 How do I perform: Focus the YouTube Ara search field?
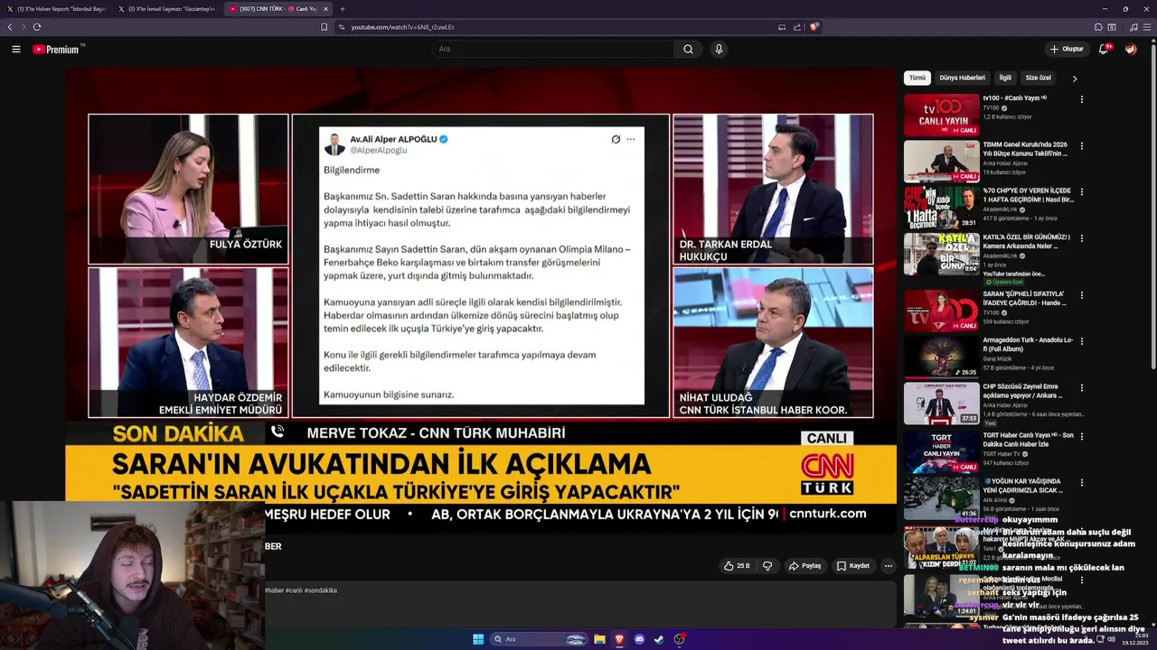[x=551, y=49]
